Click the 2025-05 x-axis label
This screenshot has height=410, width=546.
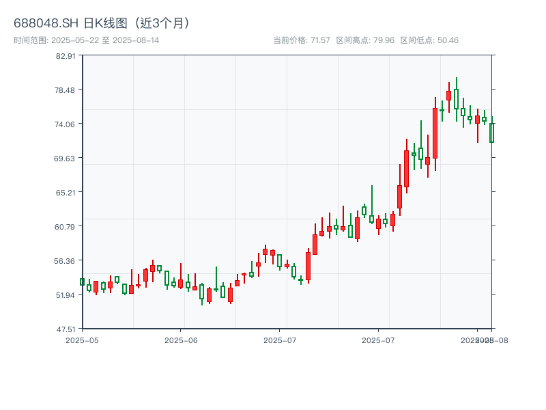pyautogui.click(x=82, y=340)
